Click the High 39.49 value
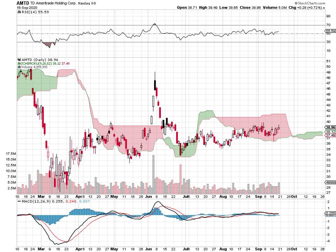Viewport: 336px width, 252px height. (x=208, y=7)
